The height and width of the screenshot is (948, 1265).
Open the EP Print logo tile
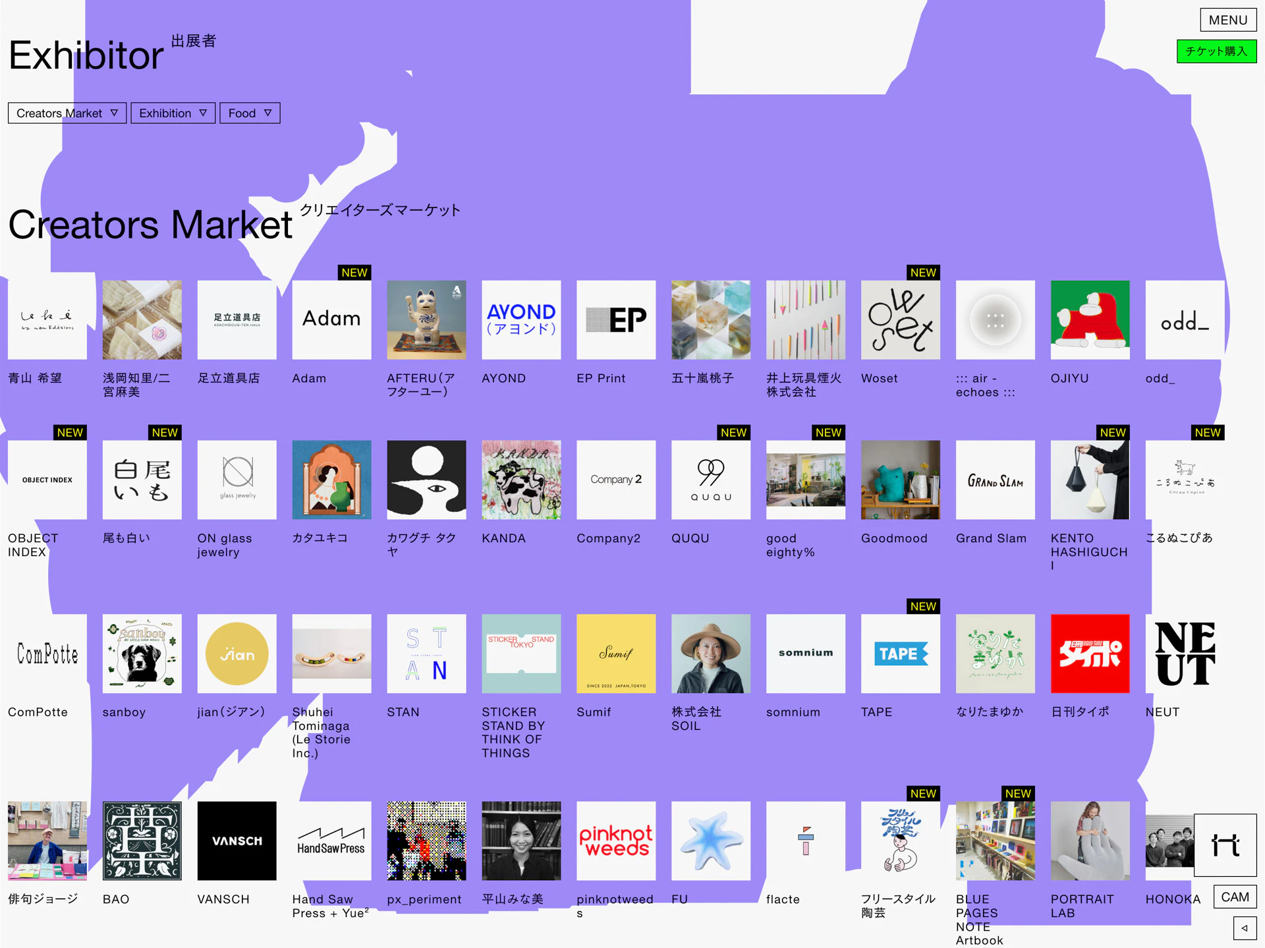(x=615, y=320)
